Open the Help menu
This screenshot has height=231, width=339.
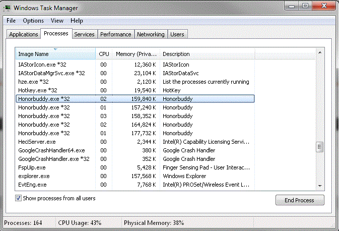[77, 21]
